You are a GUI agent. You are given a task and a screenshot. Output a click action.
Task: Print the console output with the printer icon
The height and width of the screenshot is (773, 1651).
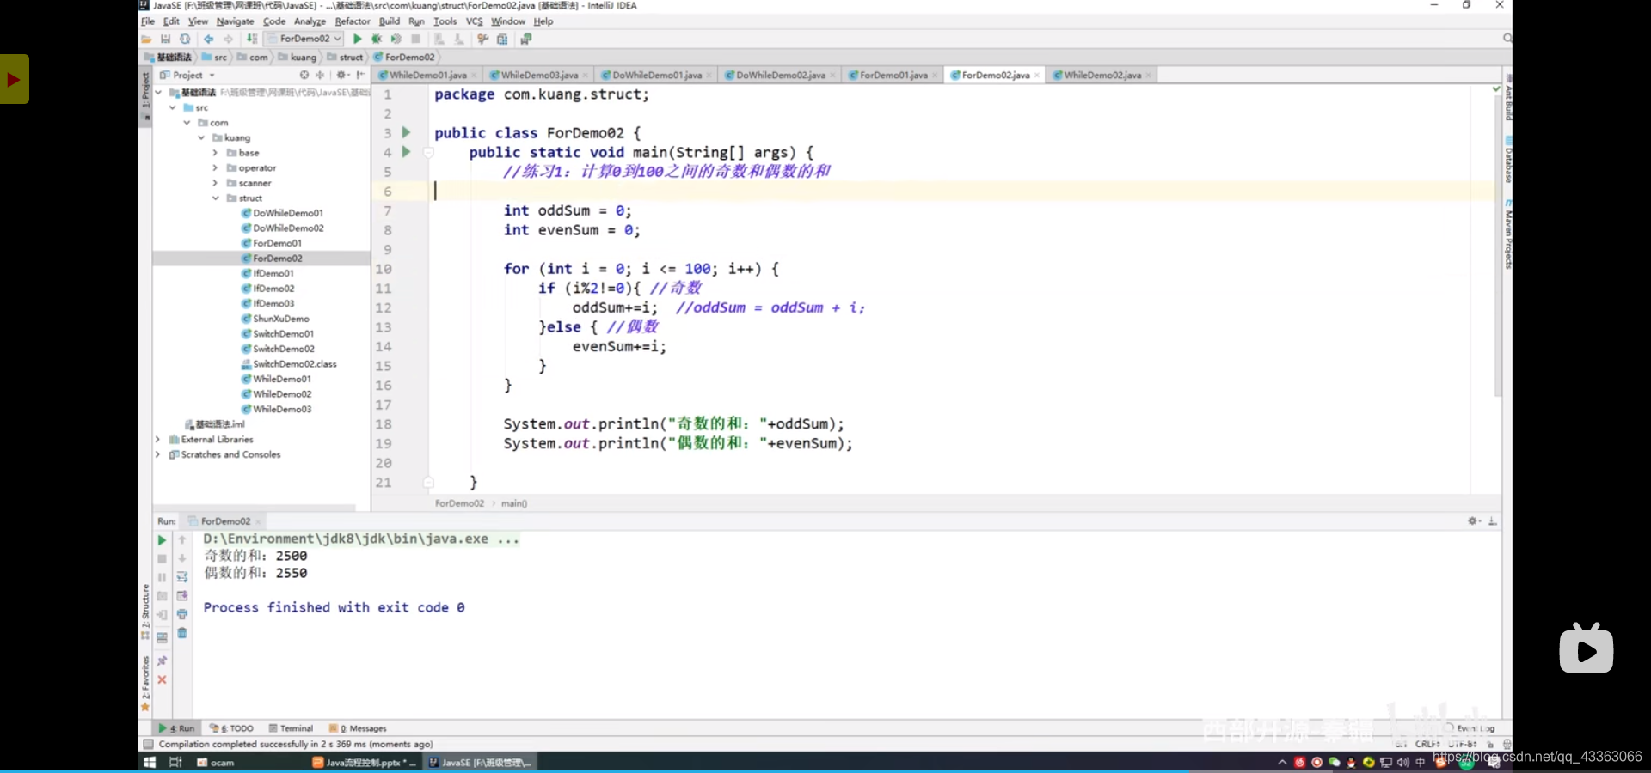(182, 614)
